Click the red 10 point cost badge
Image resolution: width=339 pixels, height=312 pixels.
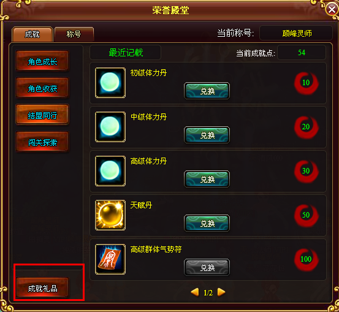click(x=306, y=83)
